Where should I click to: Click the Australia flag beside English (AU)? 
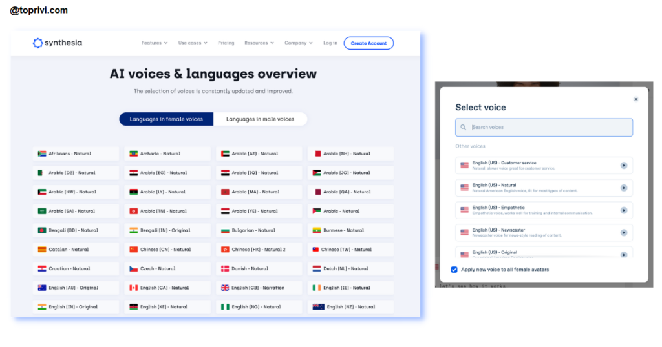(x=42, y=288)
